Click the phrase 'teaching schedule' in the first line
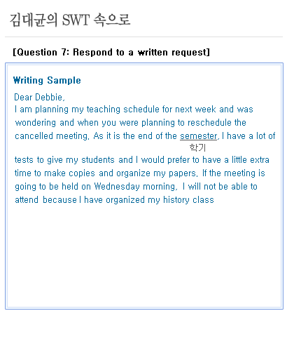The image size is (287, 337). click(123, 110)
